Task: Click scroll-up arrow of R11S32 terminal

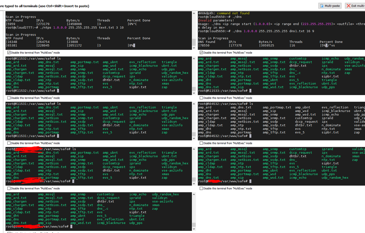Action: [x=195, y=59]
